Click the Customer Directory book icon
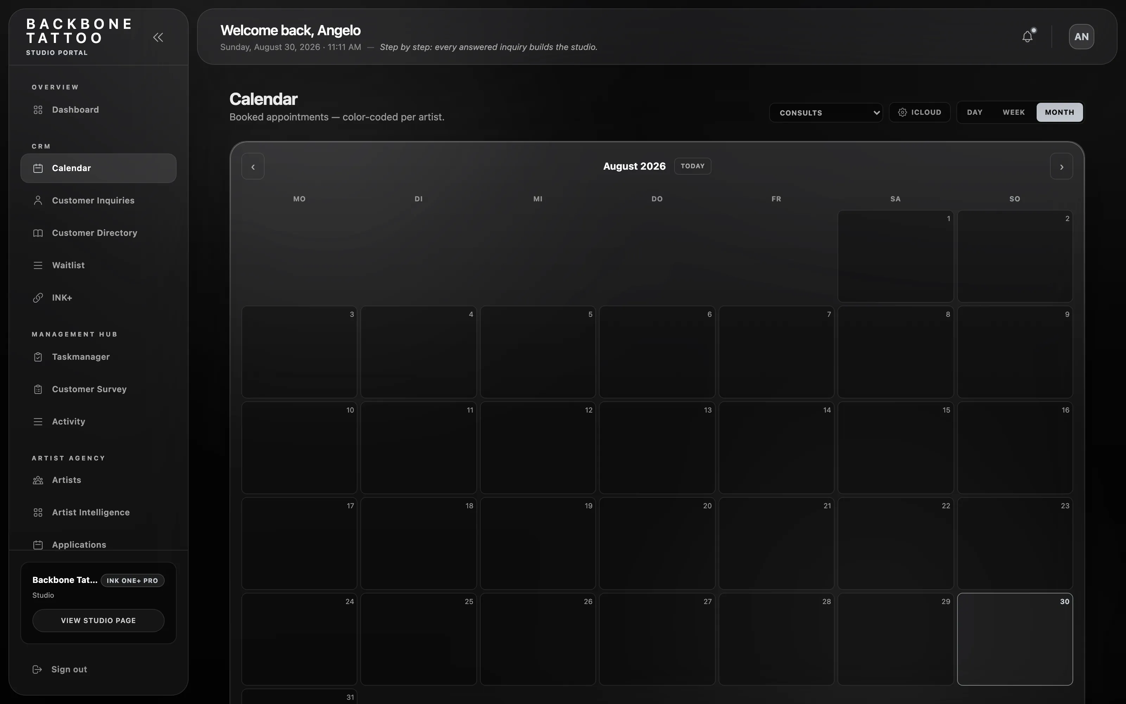This screenshot has width=1126, height=704. (x=38, y=233)
